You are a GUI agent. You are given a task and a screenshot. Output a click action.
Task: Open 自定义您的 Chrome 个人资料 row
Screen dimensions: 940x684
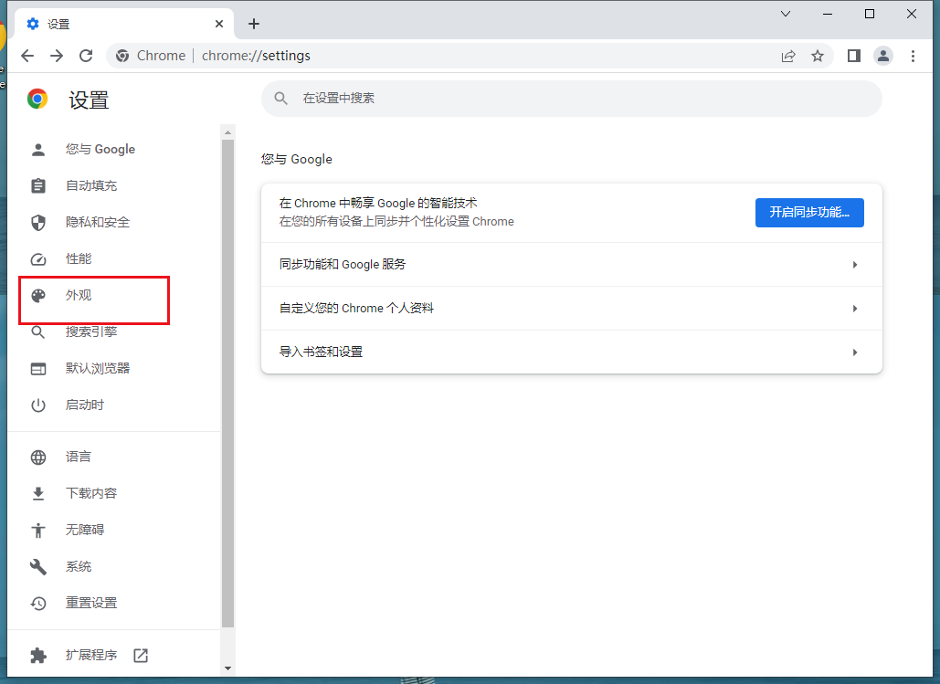tap(571, 308)
